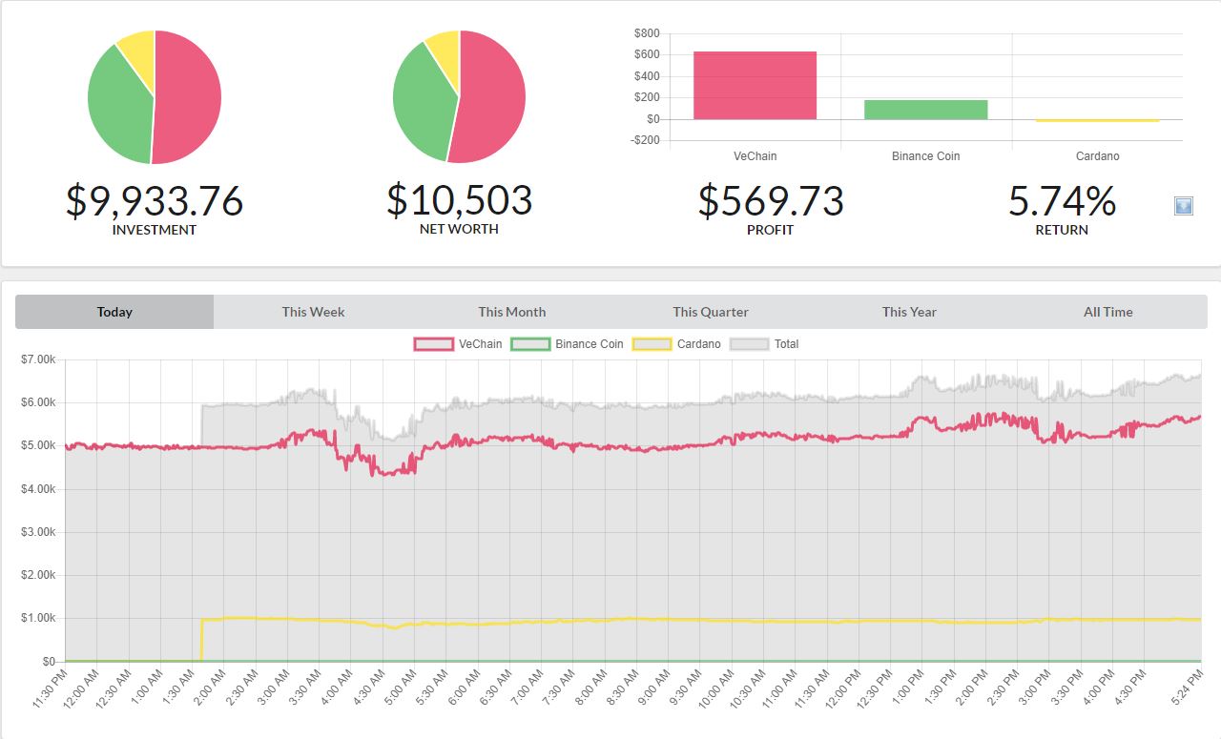The image size is (1221, 739).
Task: Hide the Cardano series via legend
Action: [x=677, y=344]
